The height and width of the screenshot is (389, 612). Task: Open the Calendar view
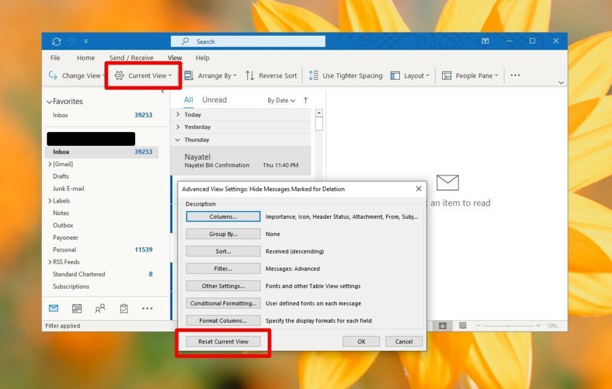pos(76,308)
